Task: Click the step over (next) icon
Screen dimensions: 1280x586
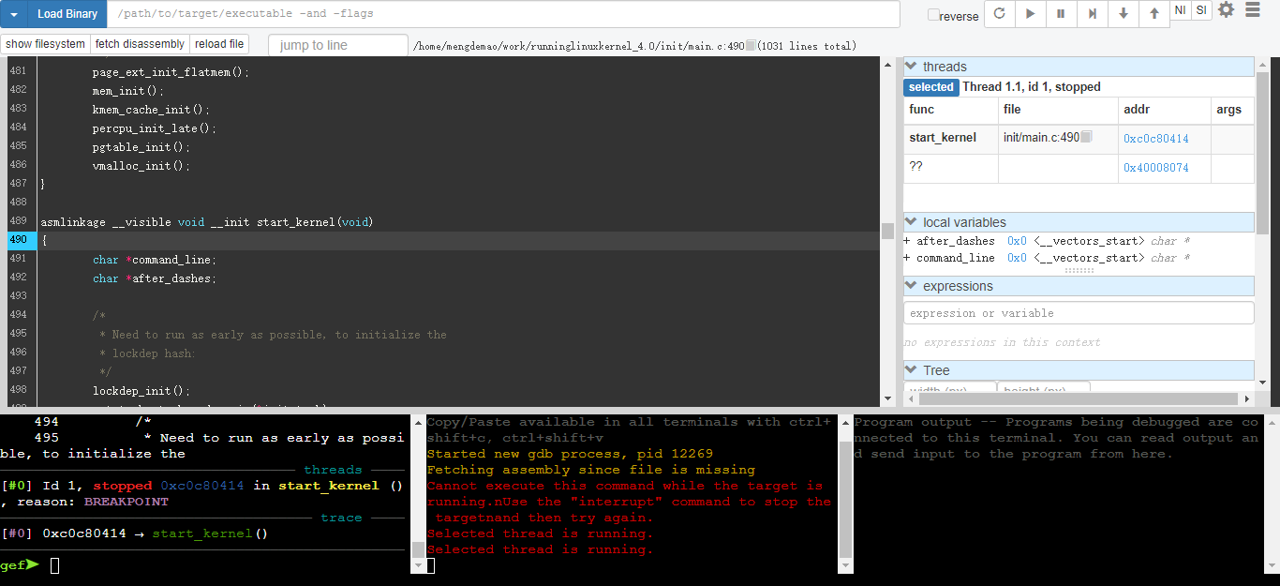Action: click(x=1092, y=14)
